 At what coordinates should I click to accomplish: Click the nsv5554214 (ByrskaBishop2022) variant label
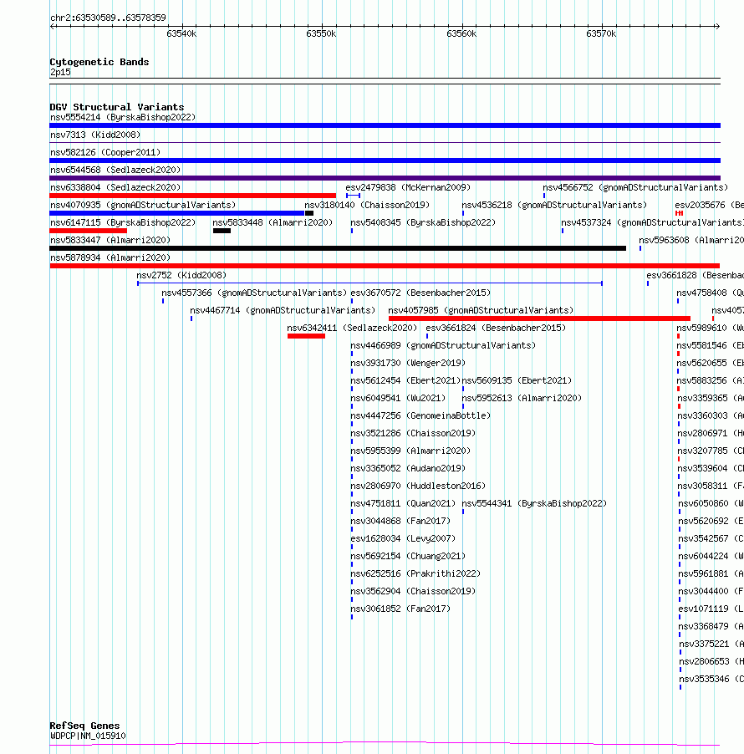pyautogui.click(x=123, y=117)
